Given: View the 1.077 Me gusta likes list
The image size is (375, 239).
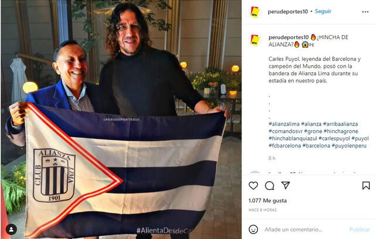Looking at the screenshot, I should pos(267,200).
